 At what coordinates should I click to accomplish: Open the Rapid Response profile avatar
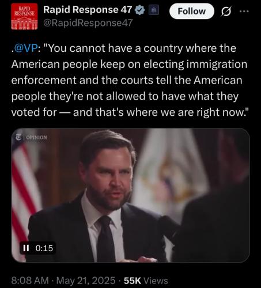pyautogui.click(x=24, y=17)
